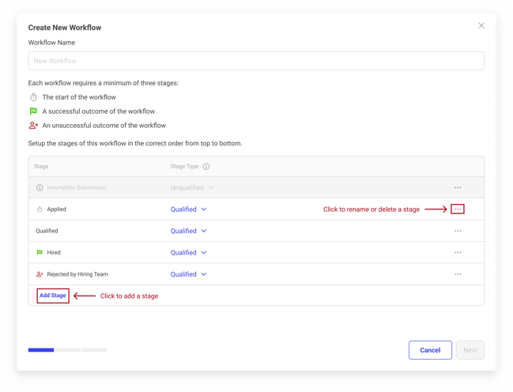Click ellipsis for Rejected by Hiring Team
The height and width of the screenshot is (392, 513).
pos(458,274)
